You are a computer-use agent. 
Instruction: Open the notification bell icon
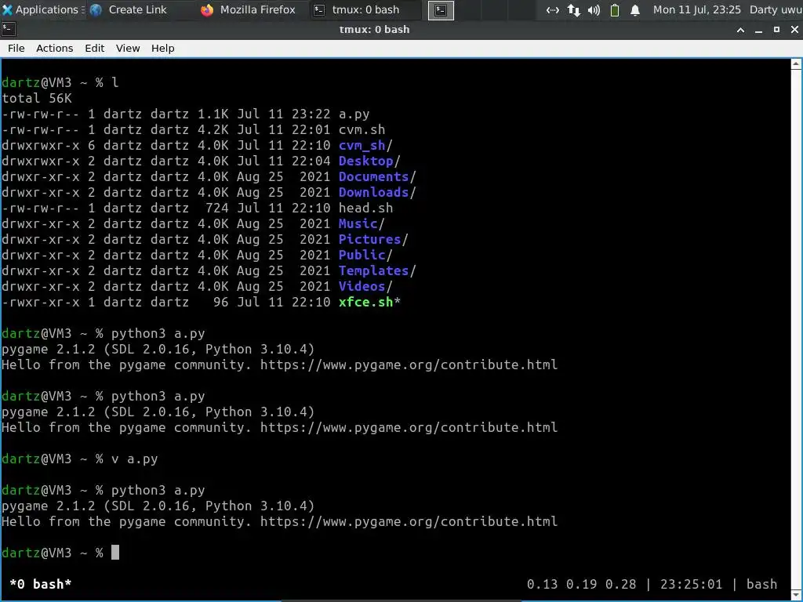(x=635, y=10)
